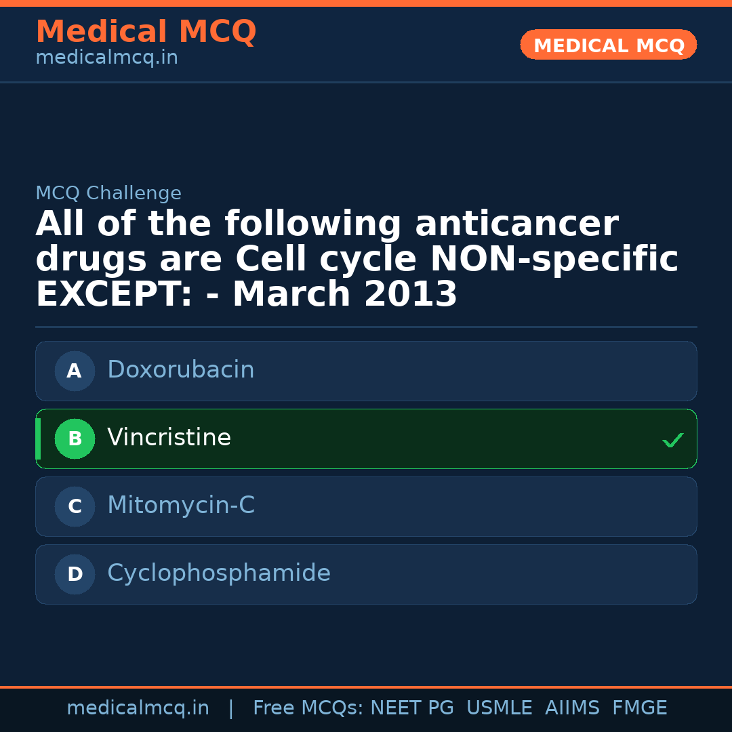The image size is (732, 732).
Task: Click the MCQ Challenge label
Action: (x=108, y=194)
